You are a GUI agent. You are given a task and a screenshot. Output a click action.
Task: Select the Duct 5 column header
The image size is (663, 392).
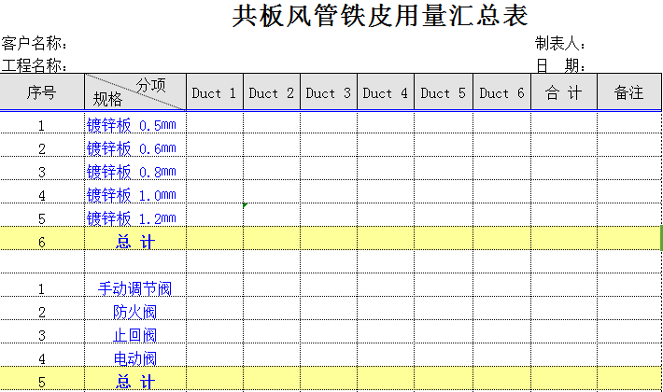(444, 92)
